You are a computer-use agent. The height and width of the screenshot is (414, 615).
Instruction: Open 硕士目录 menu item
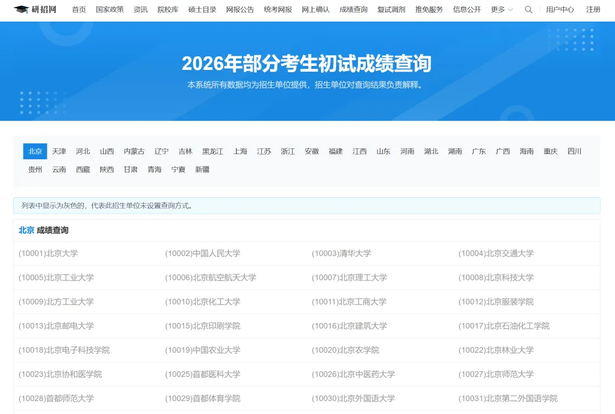(202, 10)
